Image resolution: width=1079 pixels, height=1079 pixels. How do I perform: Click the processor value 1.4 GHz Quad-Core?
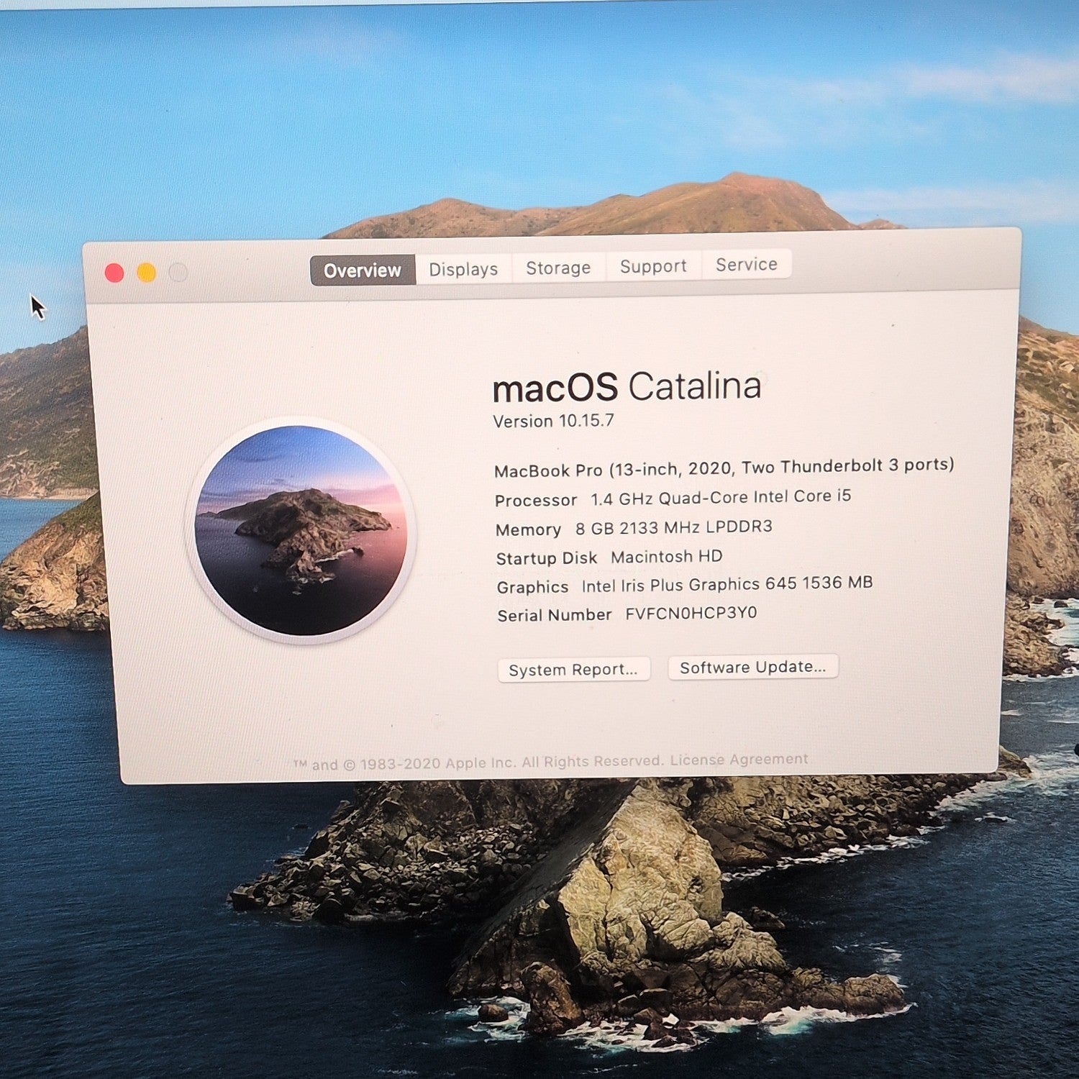tap(721, 498)
